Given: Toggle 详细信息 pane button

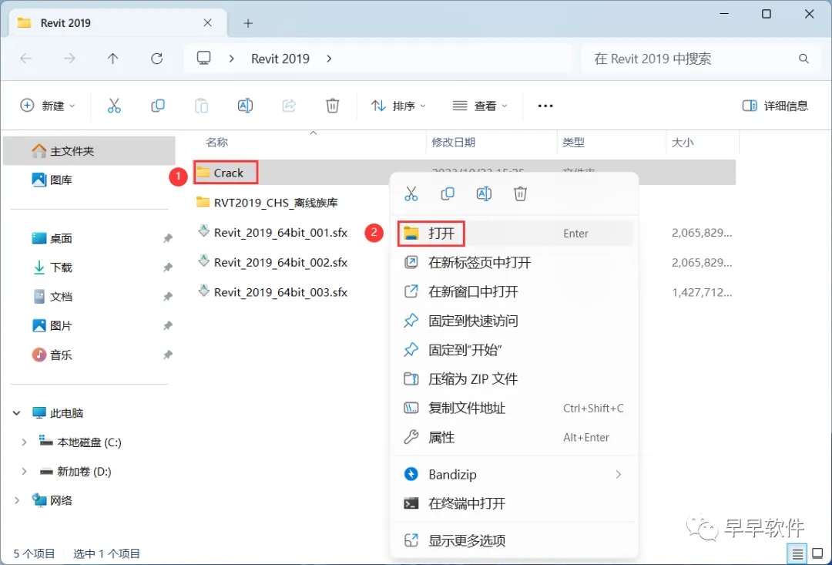Looking at the screenshot, I should click(x=775, y=106).
